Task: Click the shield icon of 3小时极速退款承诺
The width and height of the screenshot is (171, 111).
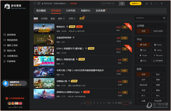Action: [x=7, y=98]
